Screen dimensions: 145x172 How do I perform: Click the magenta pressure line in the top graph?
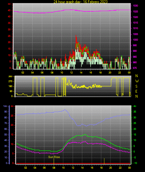coord(72,10)
